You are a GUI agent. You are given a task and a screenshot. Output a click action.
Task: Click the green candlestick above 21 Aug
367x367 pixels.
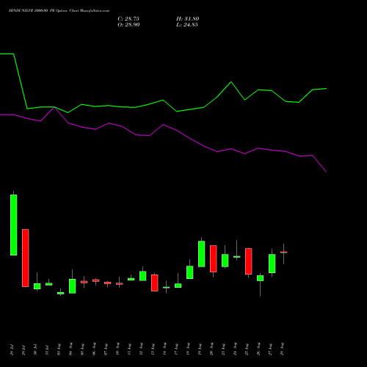click(225, 261)
